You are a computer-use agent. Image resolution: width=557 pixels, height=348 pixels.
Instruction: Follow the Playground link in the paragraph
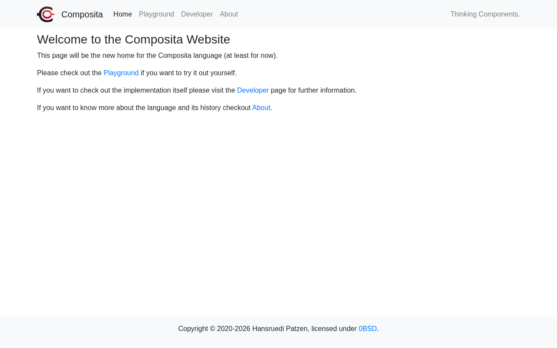(121, 73)
